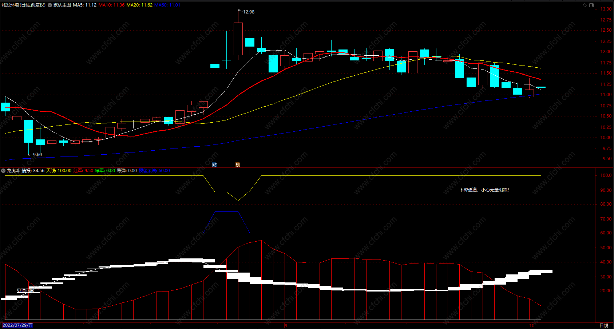The image size is (614, 329).
Task: Click the 9.50 price axis label
Action: (x=607, y=159)
